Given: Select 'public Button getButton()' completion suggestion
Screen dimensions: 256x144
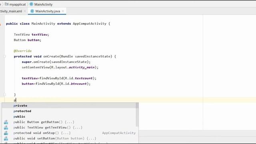Looking at the screenshot, I should point(70,122).
